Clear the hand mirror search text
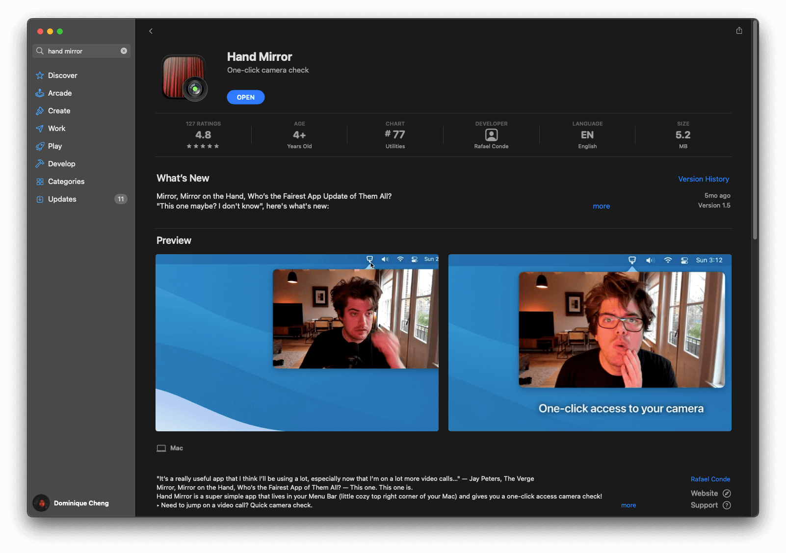The width and height of the screenshot is (786, 553). pyautogui.click(x=124, y=51)
